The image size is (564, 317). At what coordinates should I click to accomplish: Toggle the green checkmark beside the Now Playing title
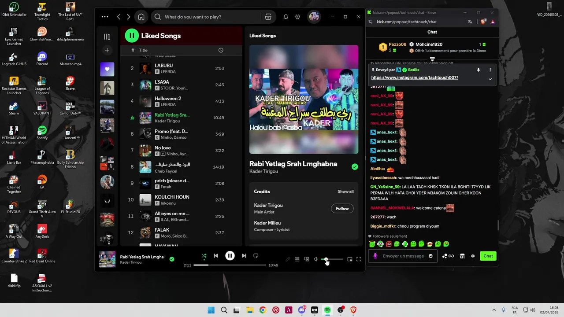[x=355, y=167]
